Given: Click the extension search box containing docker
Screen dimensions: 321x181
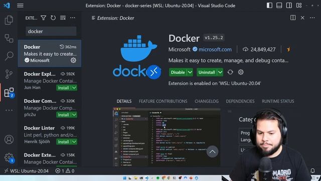Looking at the screenshot, I should (x=51, y=31).
